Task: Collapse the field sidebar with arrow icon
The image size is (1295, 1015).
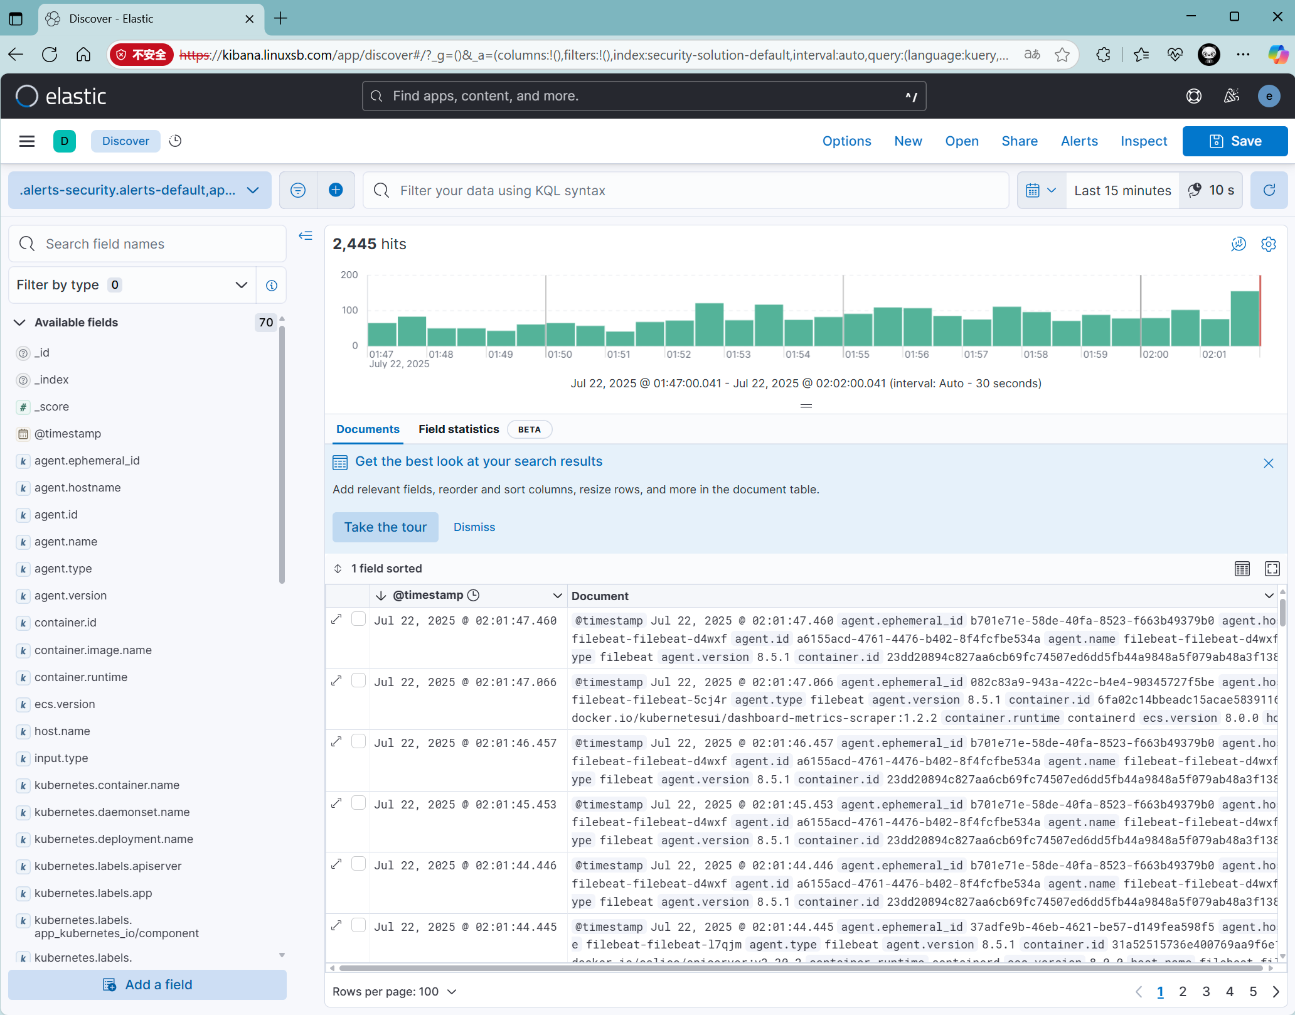Action: point(306,236)
